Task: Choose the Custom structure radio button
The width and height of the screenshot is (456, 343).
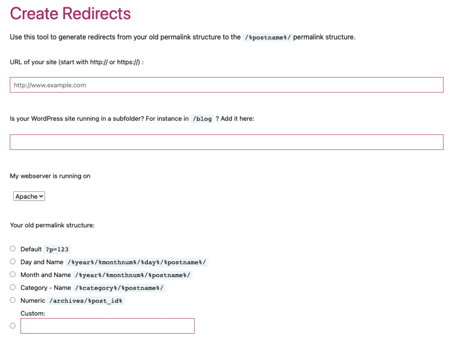Action: pyautogui.click(x=12, y=326)
